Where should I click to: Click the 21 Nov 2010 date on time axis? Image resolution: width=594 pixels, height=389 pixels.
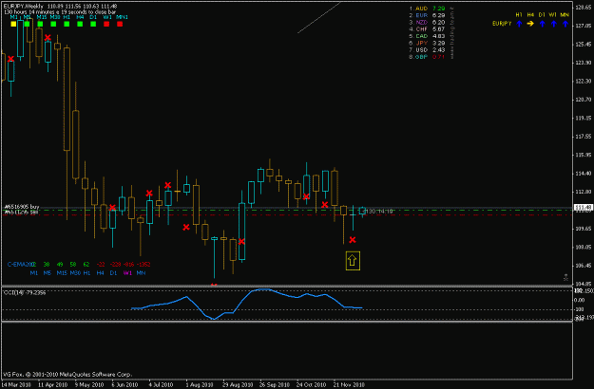349,385
